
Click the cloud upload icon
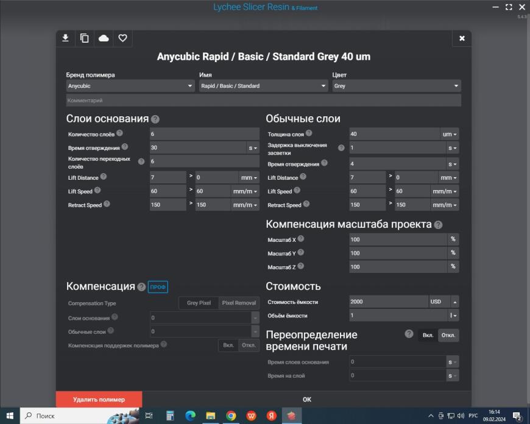[104, 38]
